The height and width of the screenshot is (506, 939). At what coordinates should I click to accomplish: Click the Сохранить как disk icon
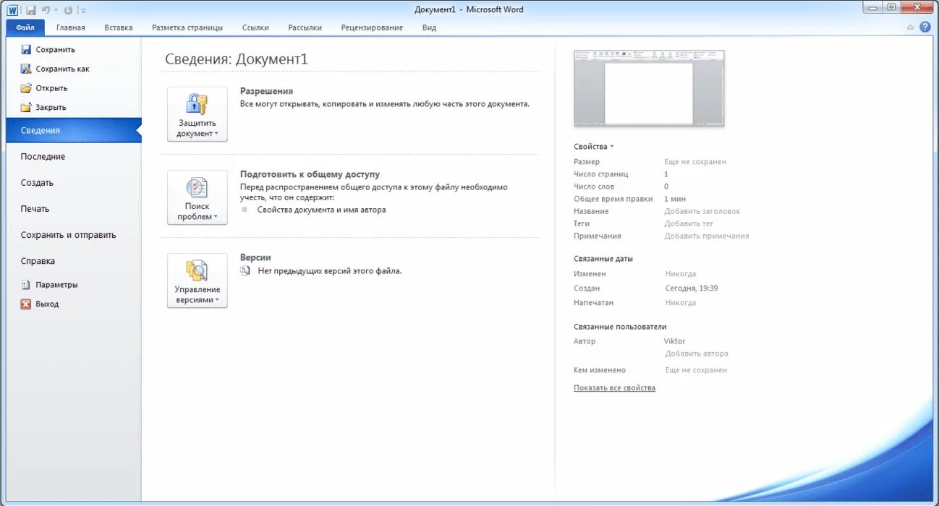26,69
